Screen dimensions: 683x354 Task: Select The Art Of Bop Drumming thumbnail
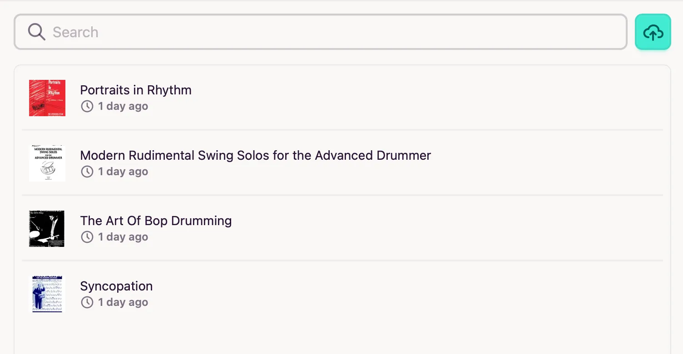[x=47, y=229]
